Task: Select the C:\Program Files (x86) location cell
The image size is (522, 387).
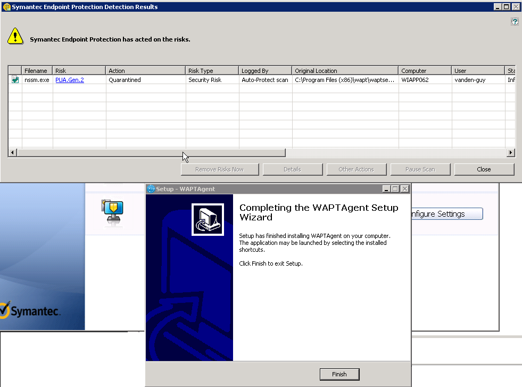Action: [x=345, y=80]
